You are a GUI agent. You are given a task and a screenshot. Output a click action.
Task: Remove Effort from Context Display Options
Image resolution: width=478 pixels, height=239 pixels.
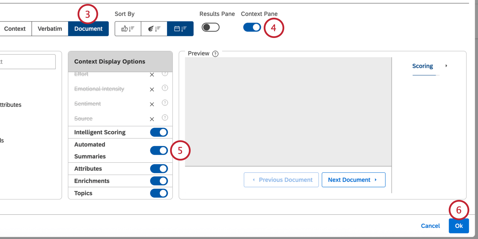point(152,75)
